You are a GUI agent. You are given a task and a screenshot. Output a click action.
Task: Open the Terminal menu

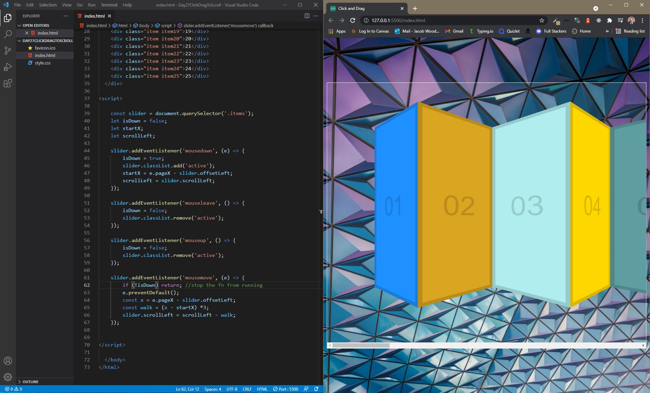[109, 5]
